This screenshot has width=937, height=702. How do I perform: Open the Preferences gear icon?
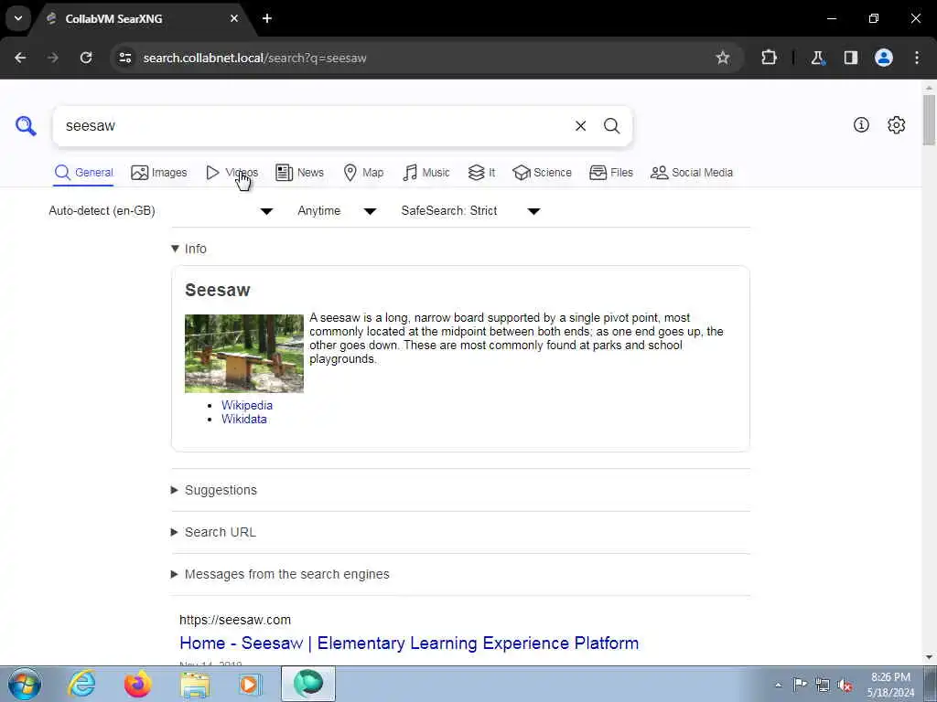pos(896,124)
